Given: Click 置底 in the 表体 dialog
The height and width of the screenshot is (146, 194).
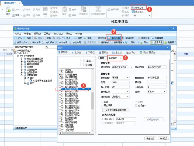Looking at the screenshot, I should coord(104,52).
